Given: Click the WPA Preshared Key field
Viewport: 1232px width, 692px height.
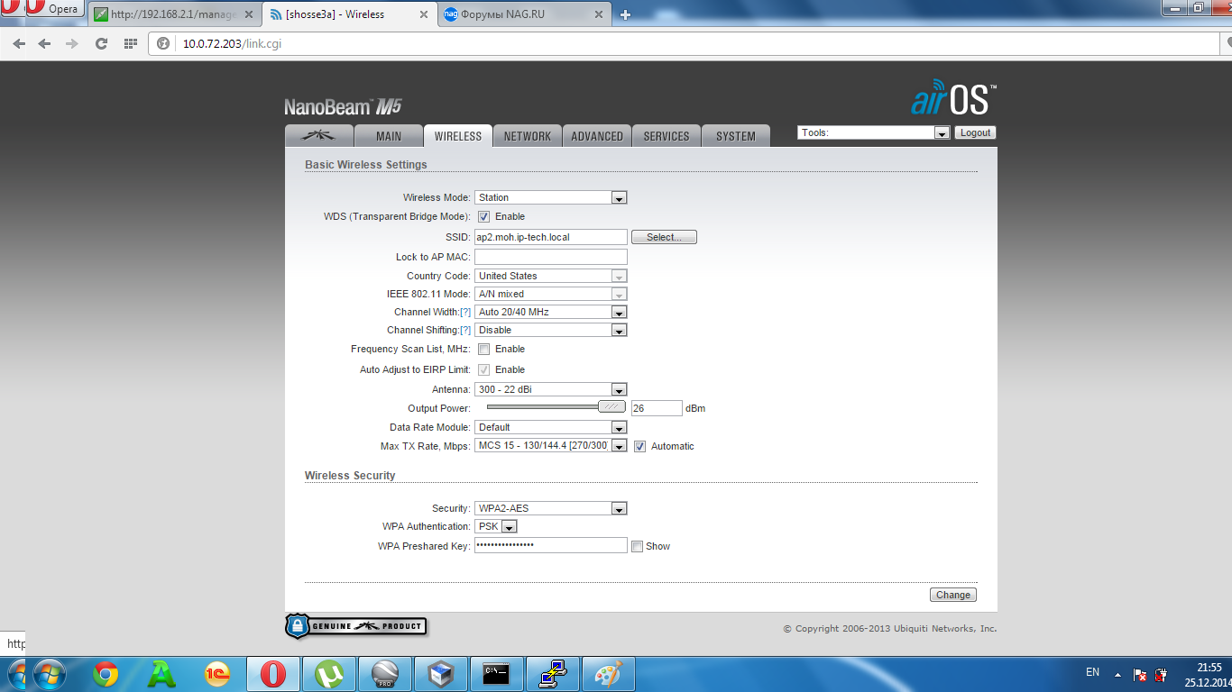Looking at the screenshot, I should [551, 545].
